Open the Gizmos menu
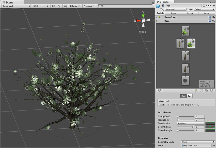216x148 pixels. tap(88, 6)
